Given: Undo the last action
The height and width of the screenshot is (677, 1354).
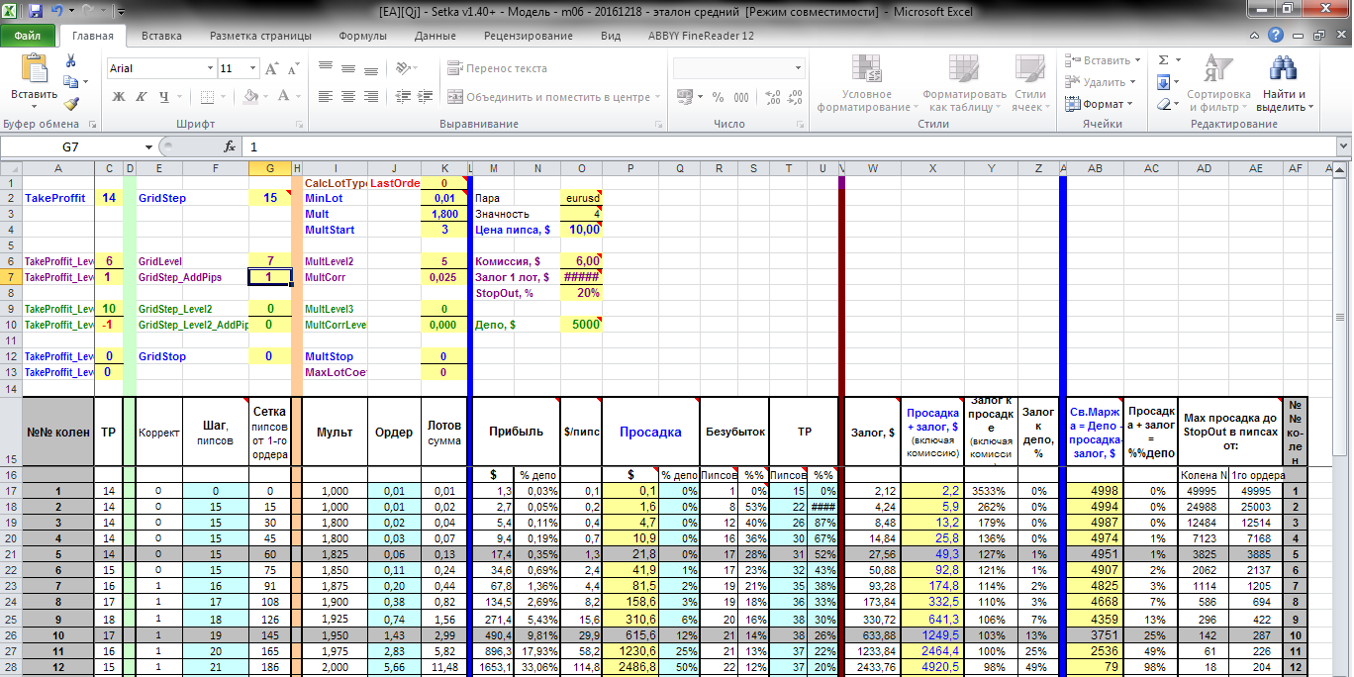Looking at the screenshot, I should [x=57, y=12].
